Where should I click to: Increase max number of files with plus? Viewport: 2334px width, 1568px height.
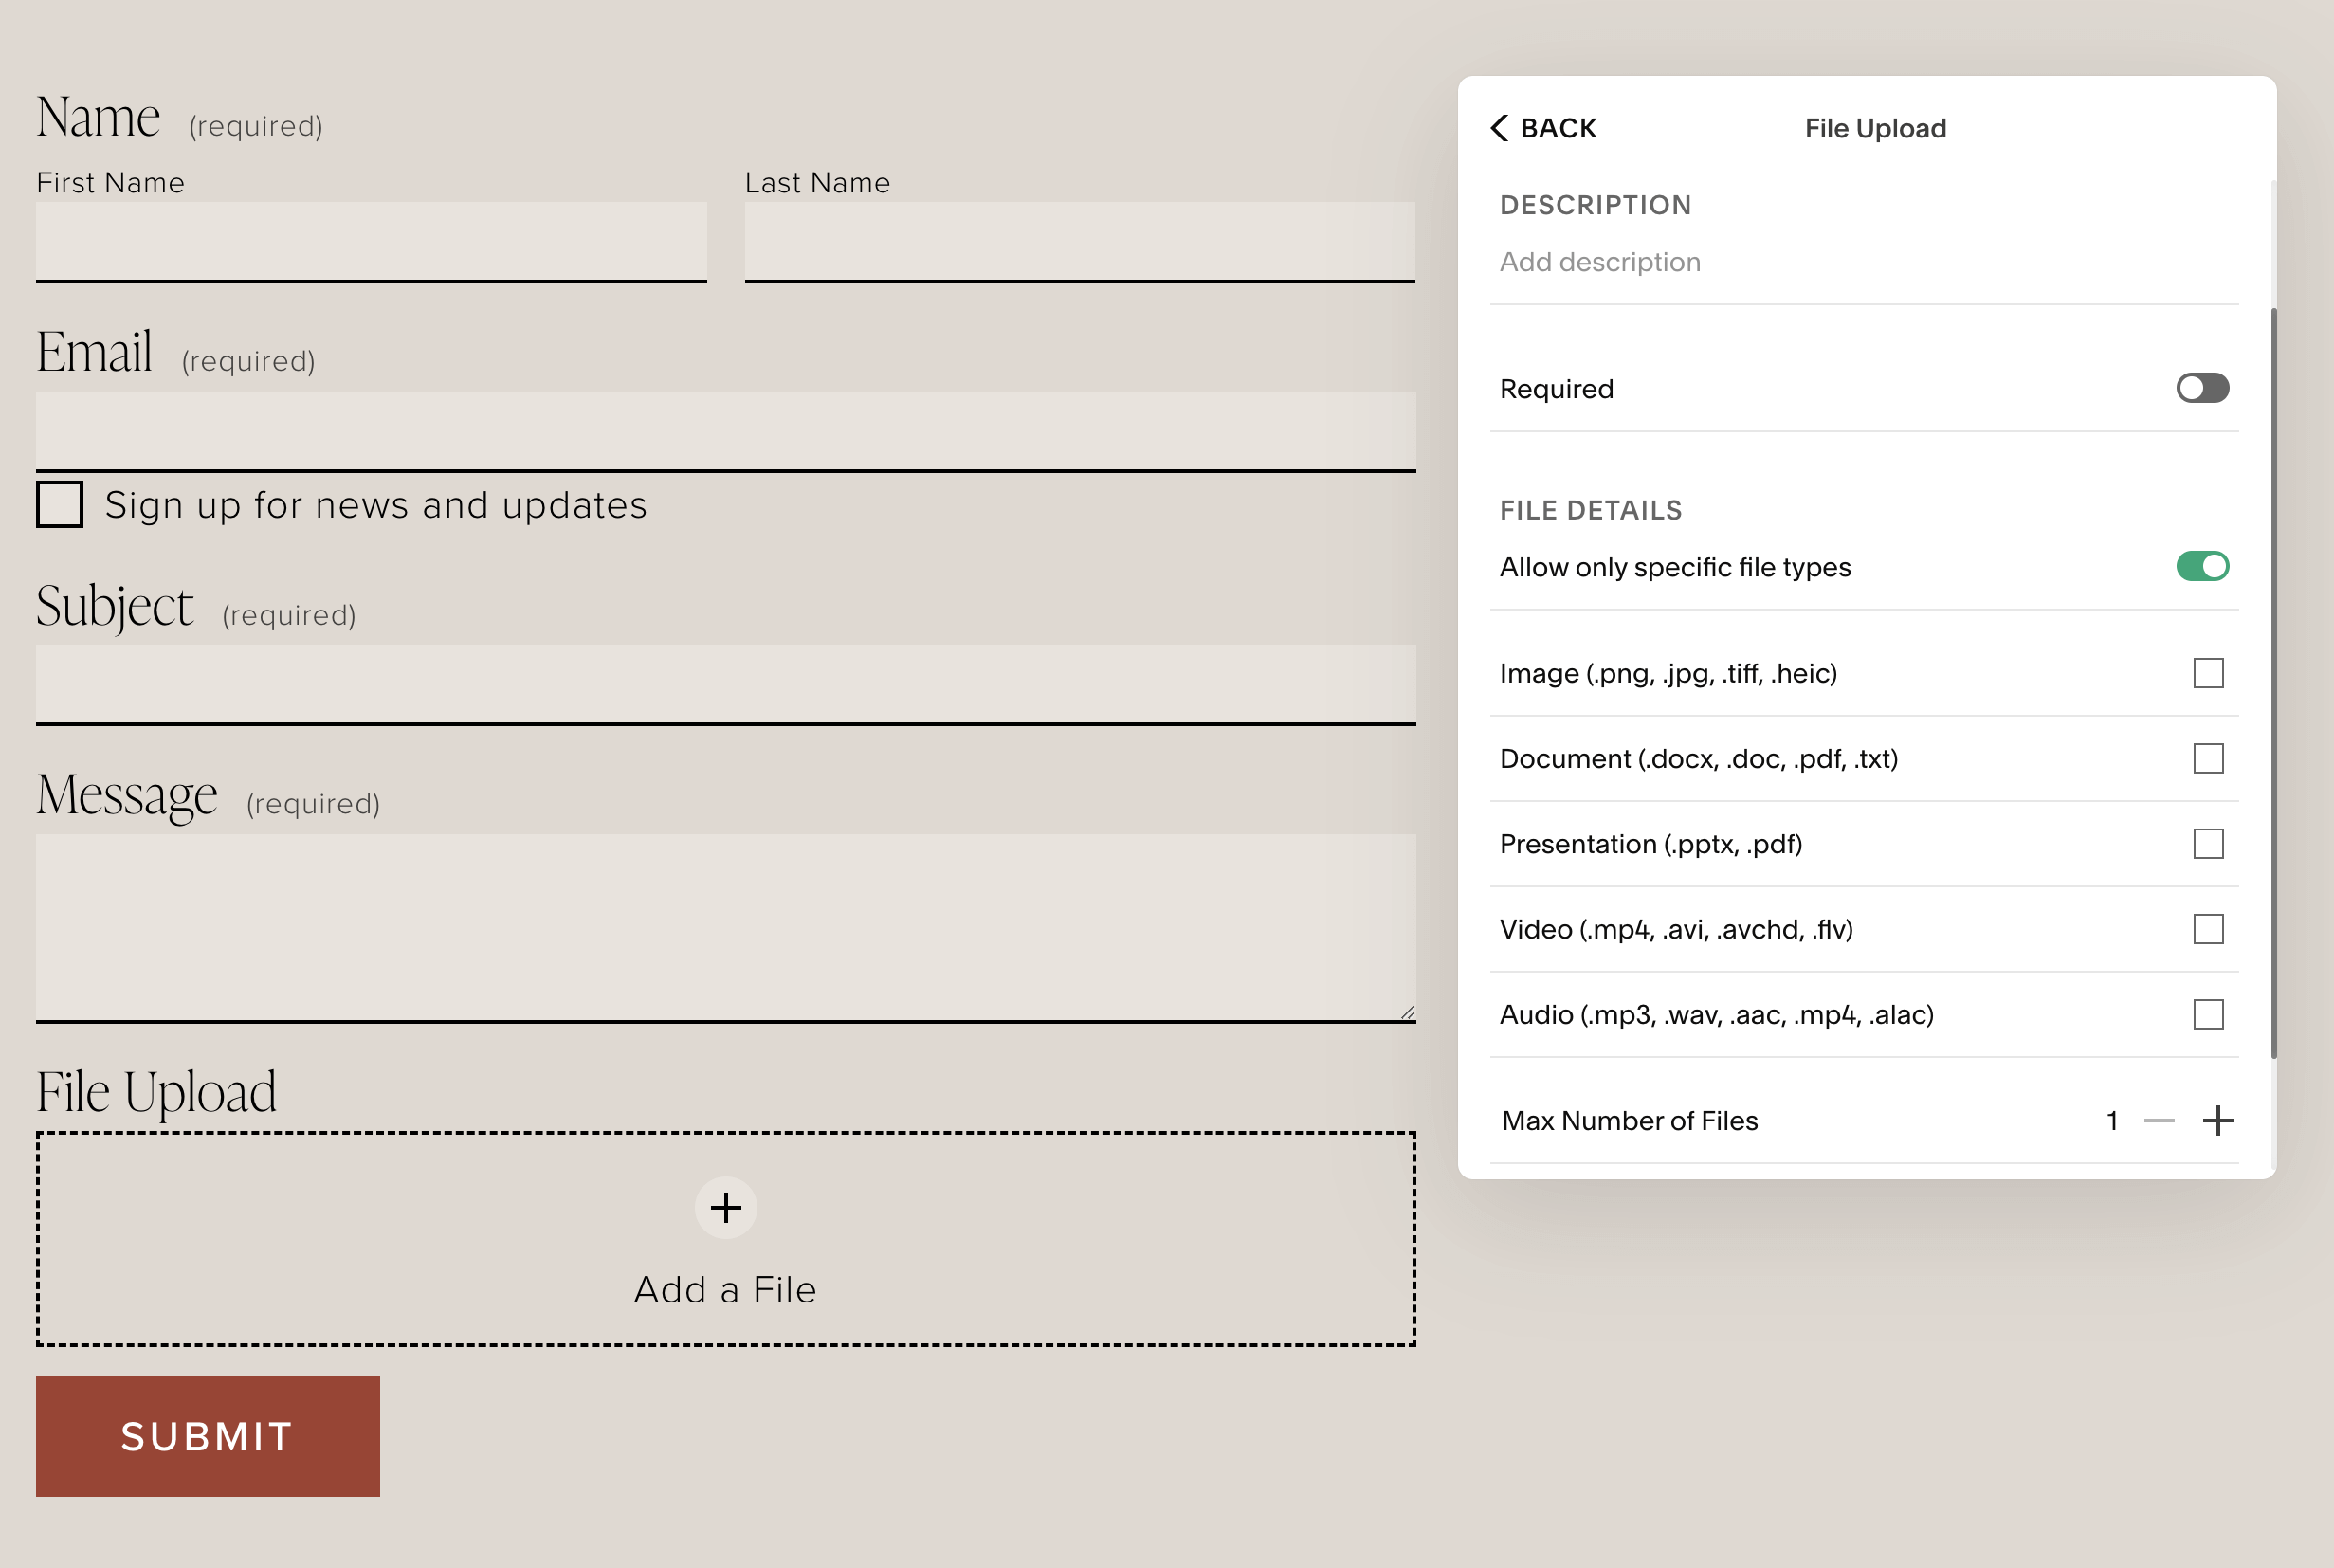[x=2217, y=1121]
